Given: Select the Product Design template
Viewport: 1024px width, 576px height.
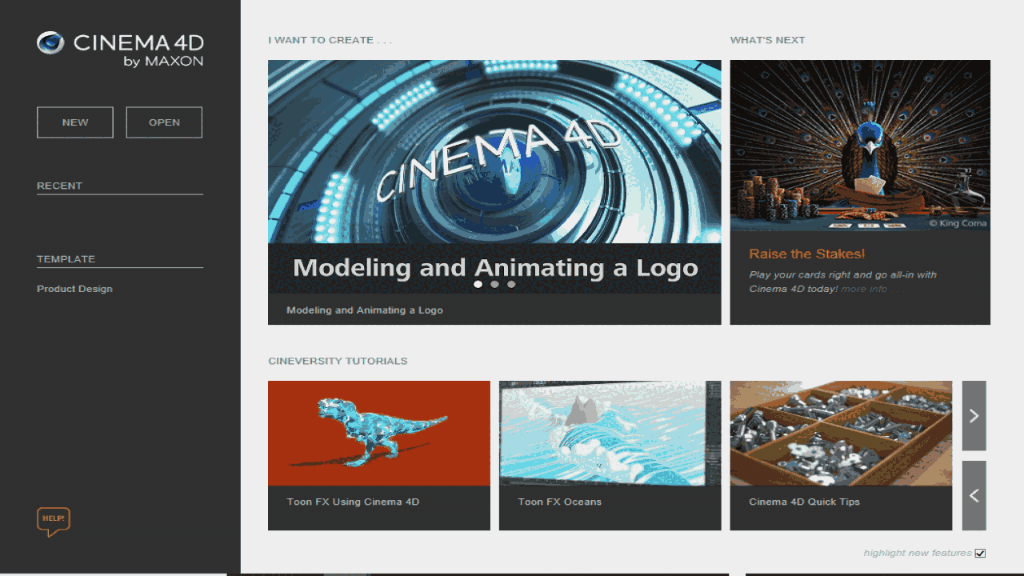Looking at the screenshot, I should click(74, 288).
